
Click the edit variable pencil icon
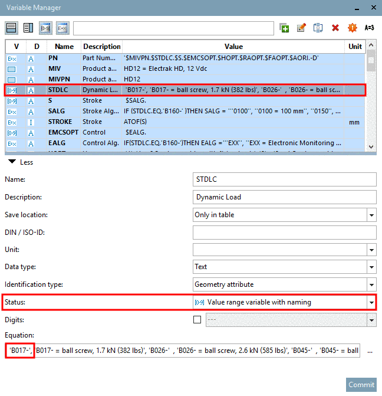click(301, 28)
